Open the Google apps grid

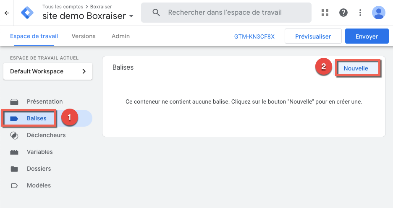pos(325,13)
